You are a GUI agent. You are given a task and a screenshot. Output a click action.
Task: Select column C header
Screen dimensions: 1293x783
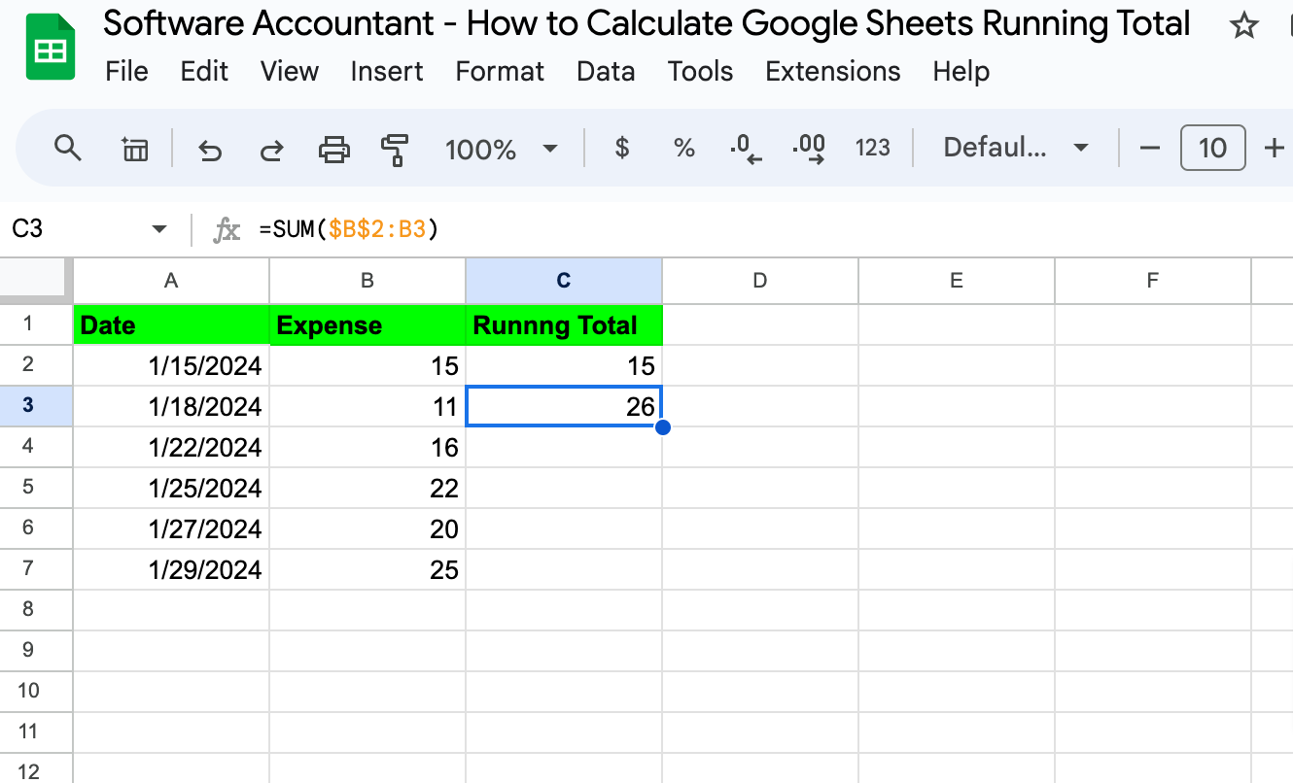point(564,281)
